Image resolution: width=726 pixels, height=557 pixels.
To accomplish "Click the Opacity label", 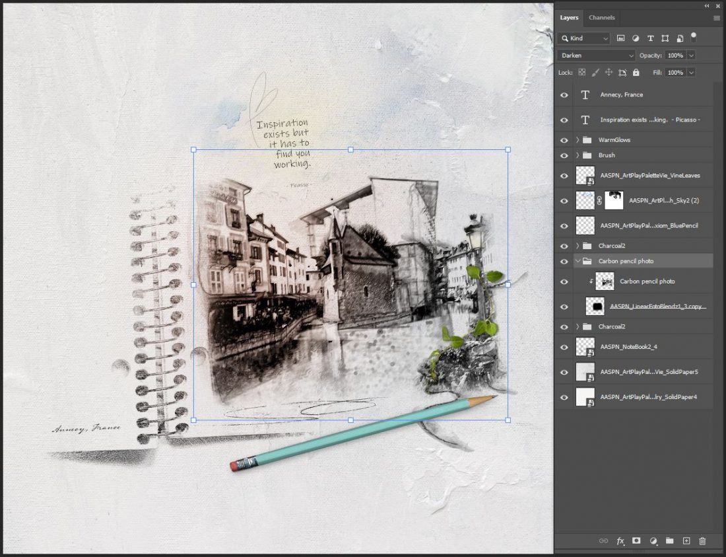I will (651, 56).
